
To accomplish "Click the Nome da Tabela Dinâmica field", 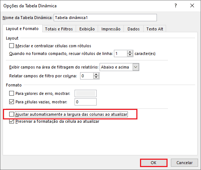I will tap(105, 18).
